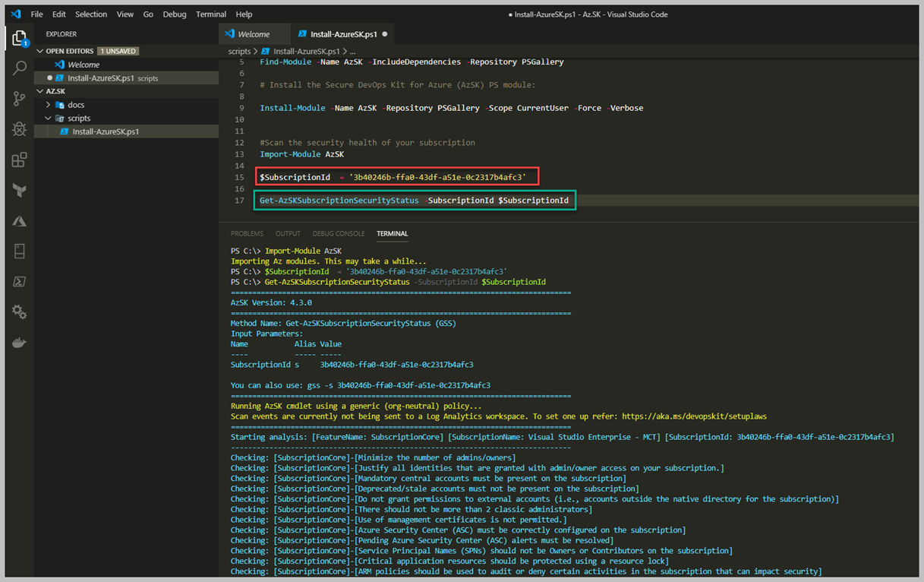Select Welcome under Open Editors

click(x=127, y=65)
